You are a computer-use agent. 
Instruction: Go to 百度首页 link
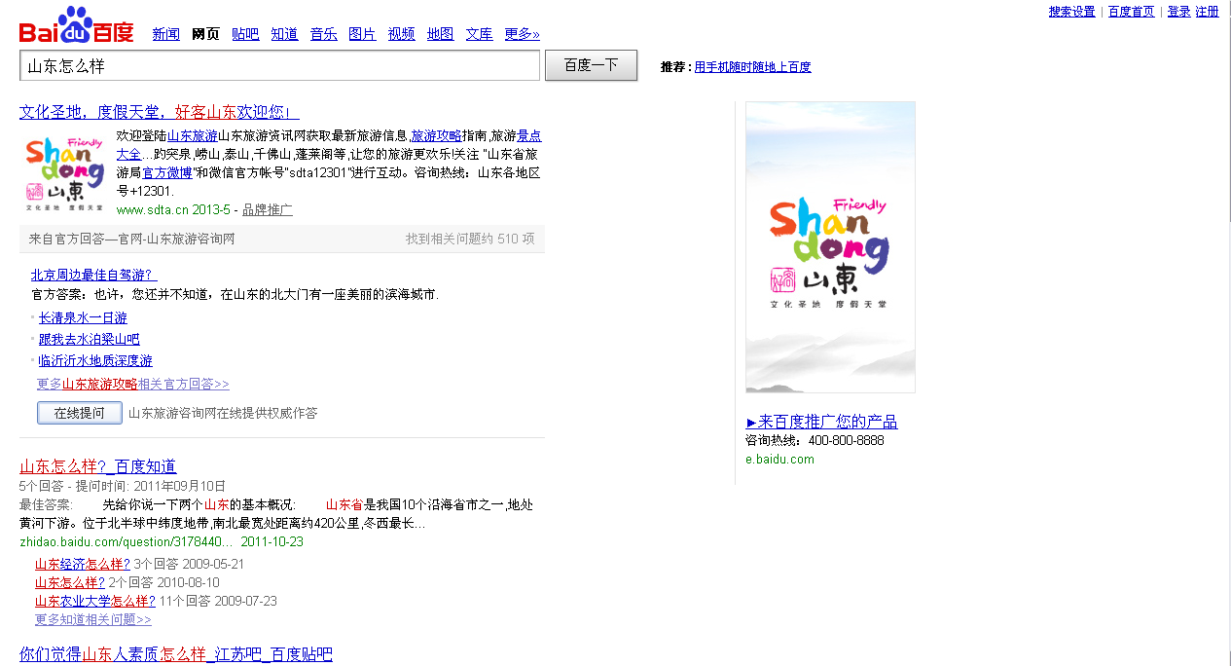point(1131,12)
